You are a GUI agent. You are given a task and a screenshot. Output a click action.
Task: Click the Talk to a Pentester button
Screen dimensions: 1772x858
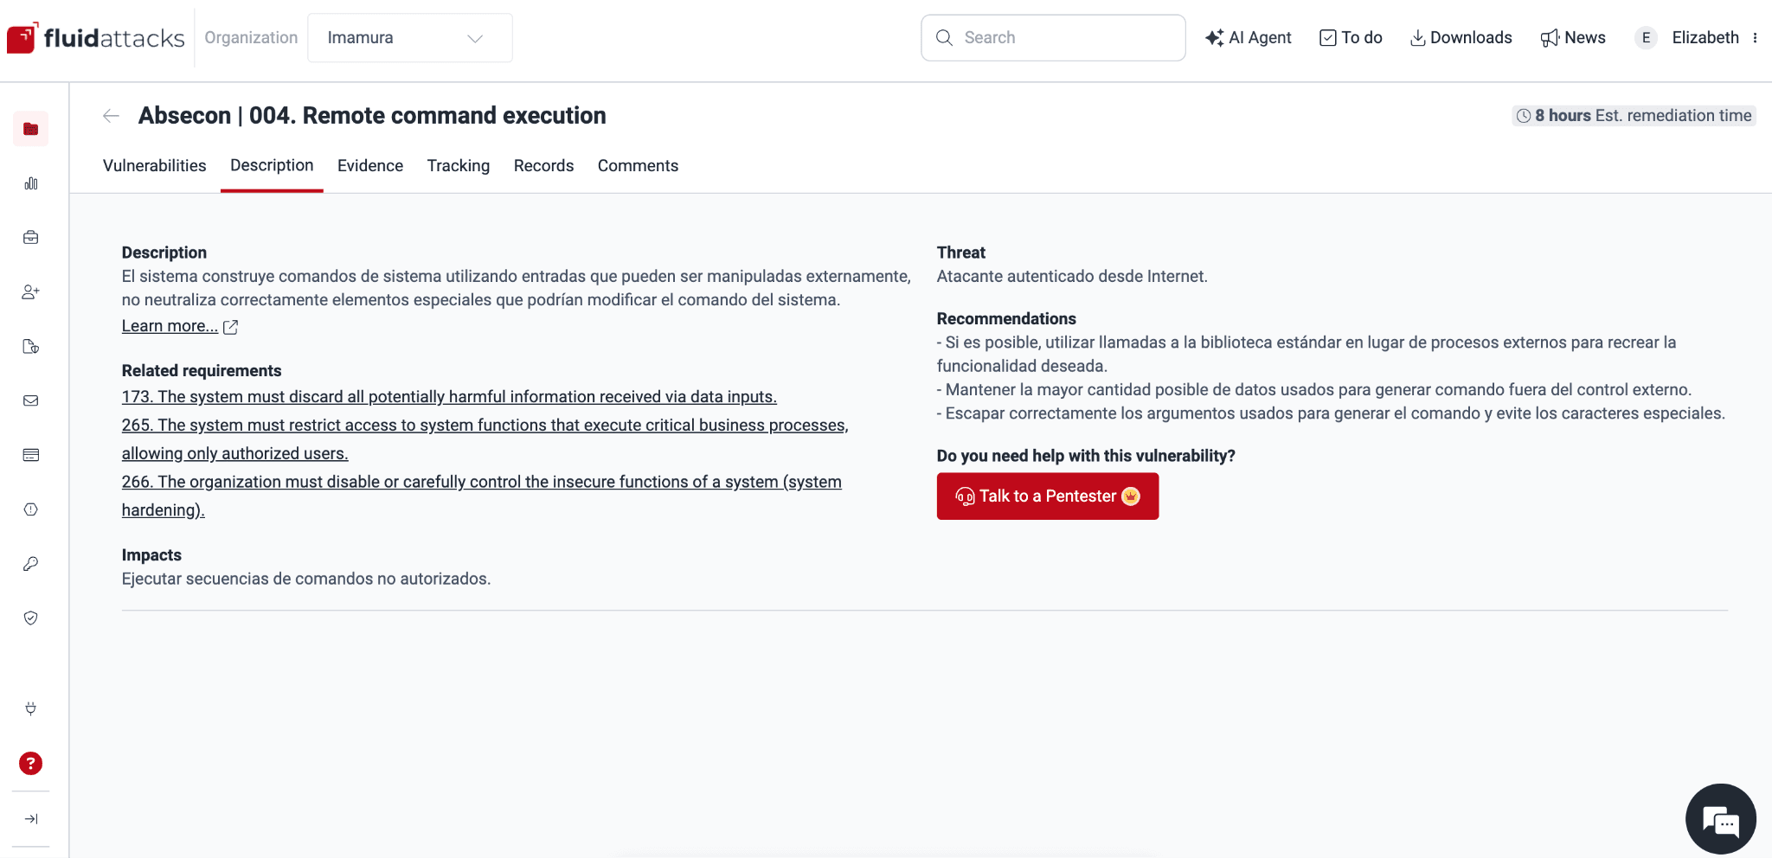1048,496
